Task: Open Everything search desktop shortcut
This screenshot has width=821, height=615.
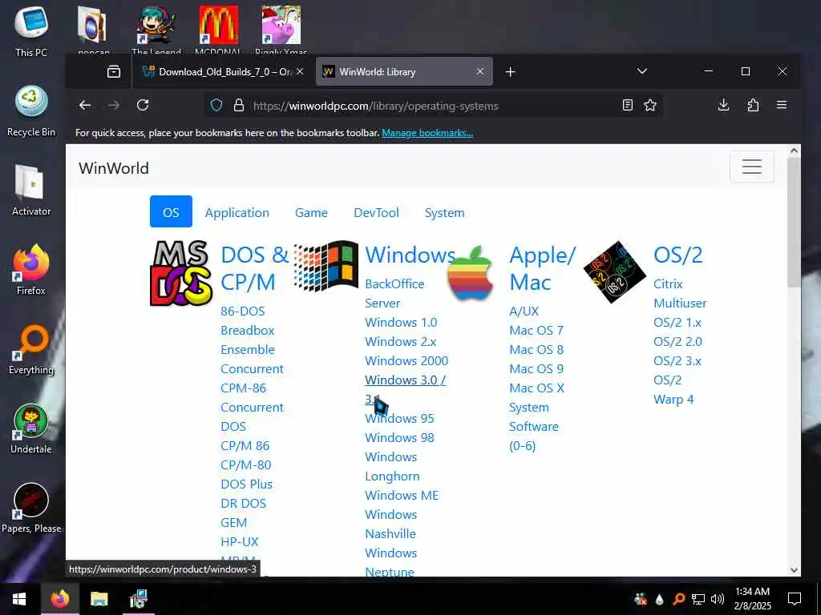Action: click(x=31, y=349)
